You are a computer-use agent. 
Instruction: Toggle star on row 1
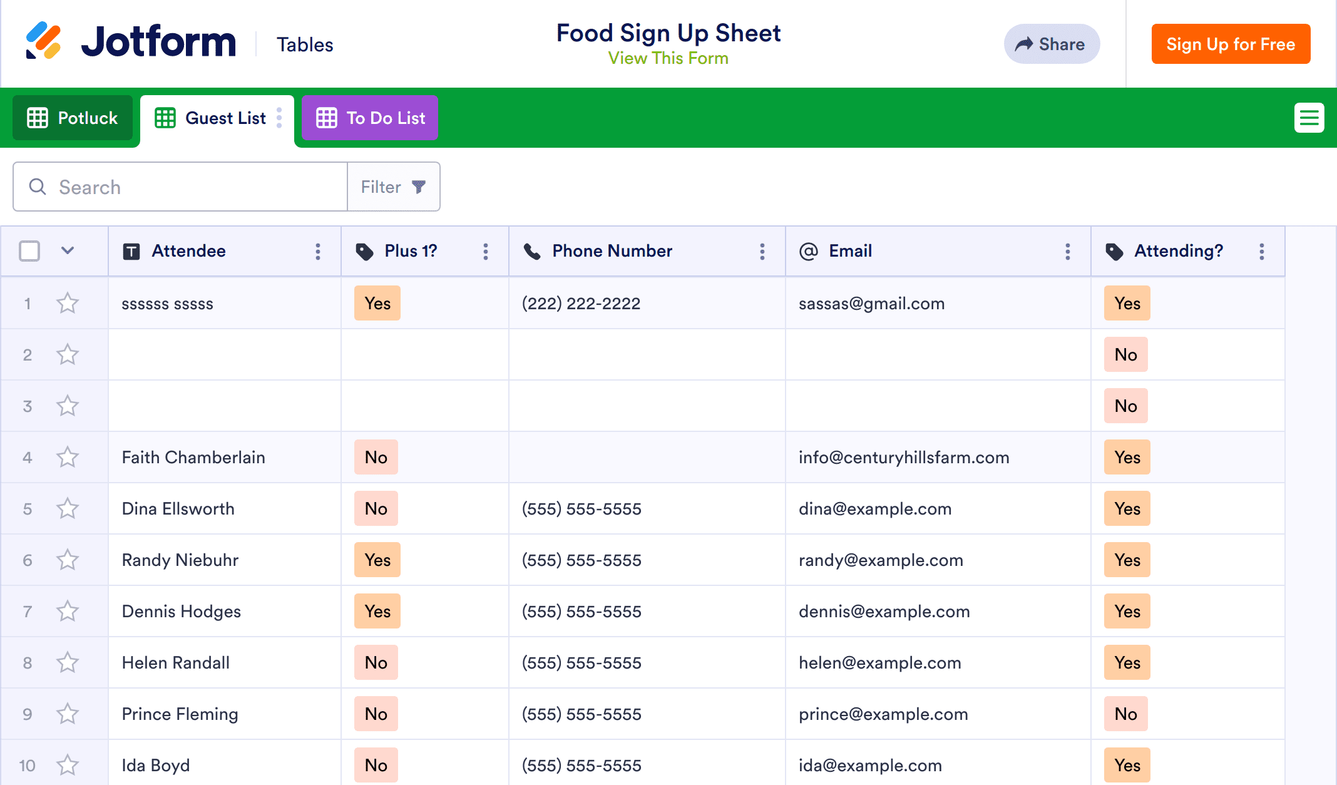[x=68, y=304]
